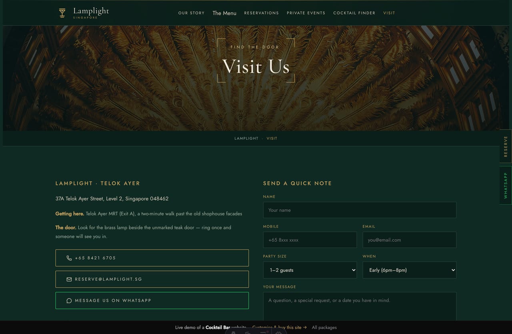Click the Mobile number input field
This screenshot has width=512, height=334.
click(310, 240)
